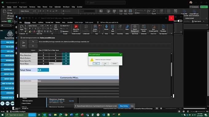
Task: Click Find & Select magnifier in Excel ribbon
Action: (154, 12)
